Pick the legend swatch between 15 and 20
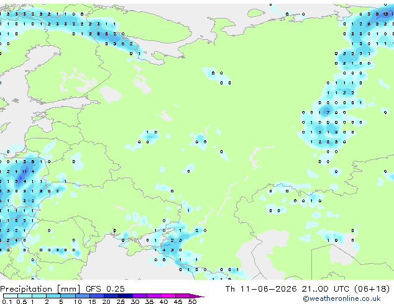The width and height of the screenshot is (394, 304). tap(96, 296)
